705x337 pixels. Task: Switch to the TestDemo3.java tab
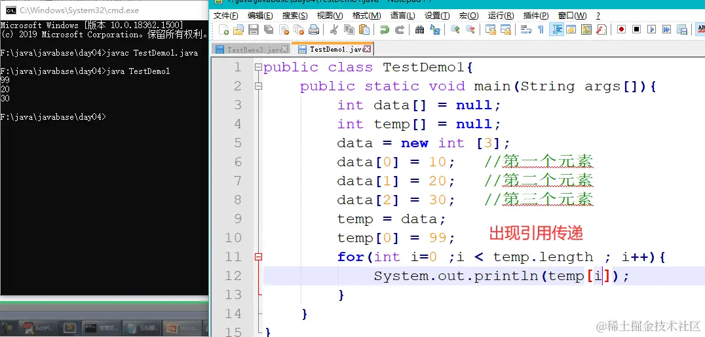pyautogui.click(x=250, y=50)
